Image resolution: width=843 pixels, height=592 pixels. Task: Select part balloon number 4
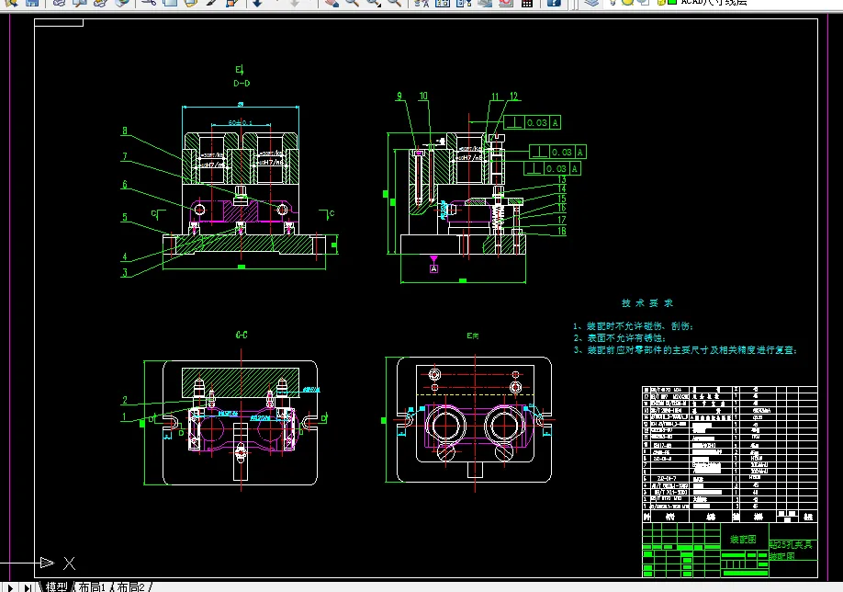pos(125,257)
